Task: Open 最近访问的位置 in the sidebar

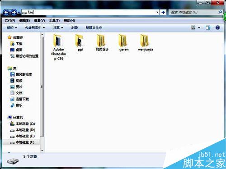Action: (x=24, y=56)
